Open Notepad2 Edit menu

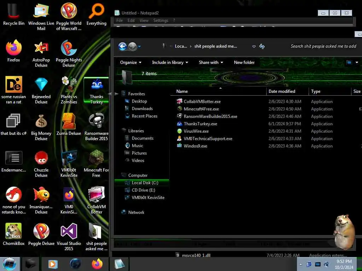coord(131,20)
